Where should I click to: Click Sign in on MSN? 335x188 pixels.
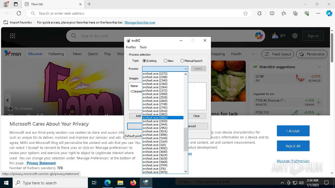pos(313,36)
